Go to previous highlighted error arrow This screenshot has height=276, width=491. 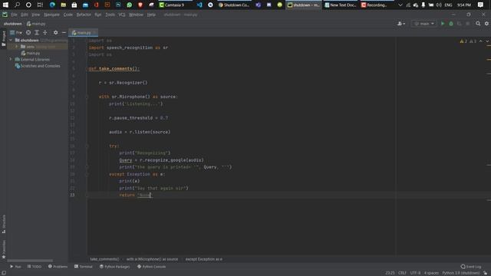click(x=481, y=41)
